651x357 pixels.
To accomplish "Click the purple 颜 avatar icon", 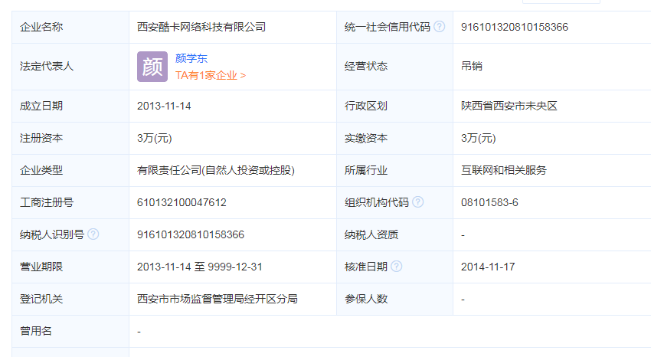I will click(x=152, y=67).
